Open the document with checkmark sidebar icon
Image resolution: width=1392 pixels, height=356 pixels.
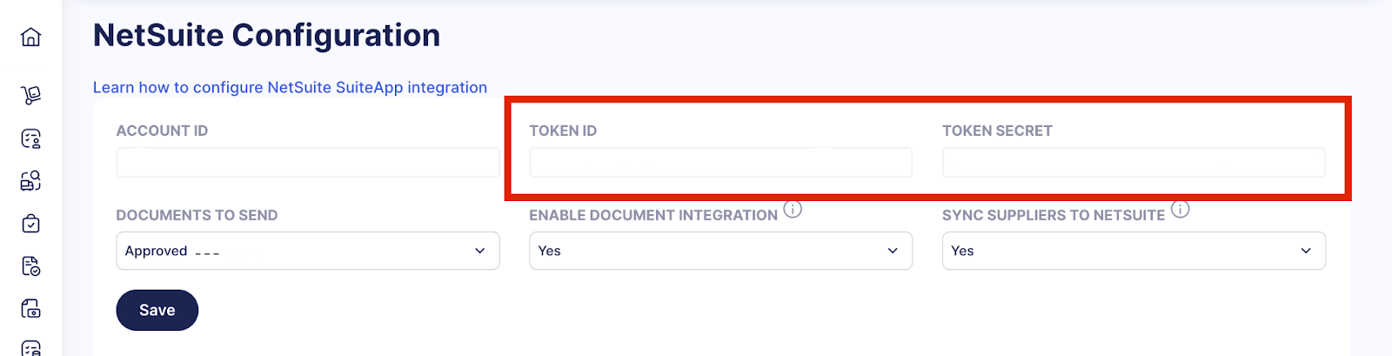30,266
